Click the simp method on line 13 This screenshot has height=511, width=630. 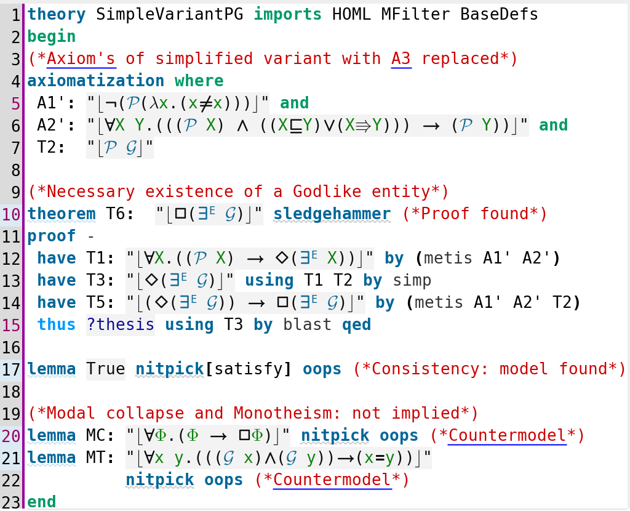coord(412,281)
